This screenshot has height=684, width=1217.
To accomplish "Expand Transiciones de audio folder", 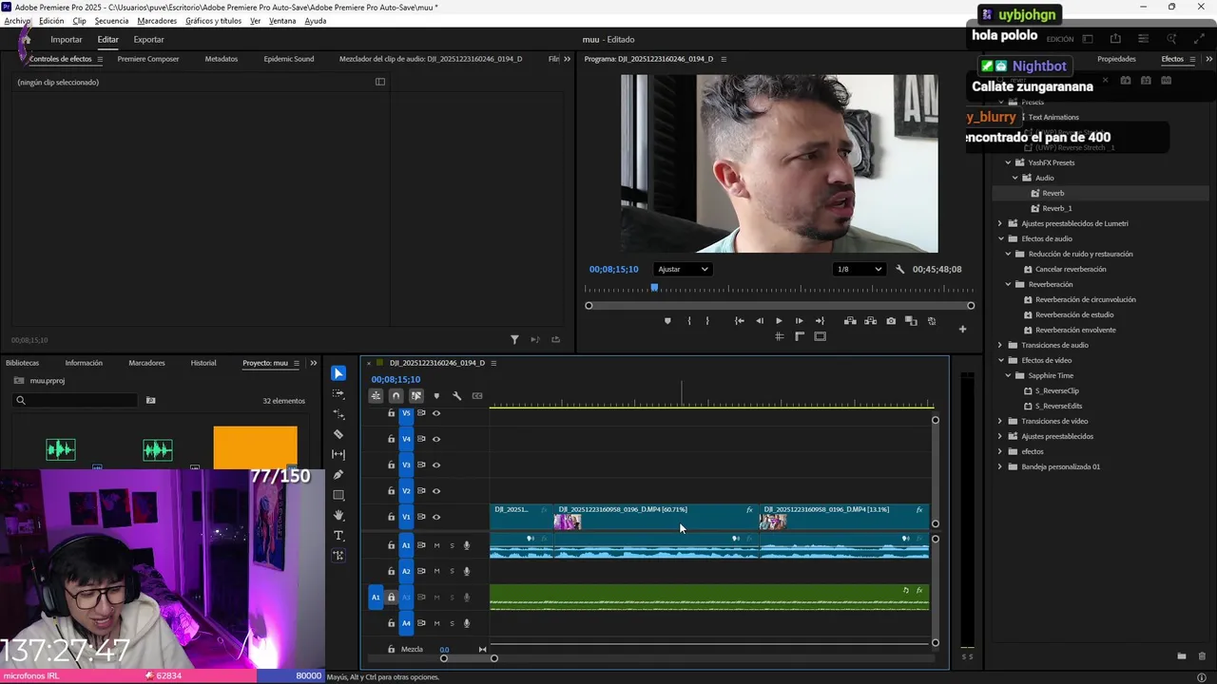I will (1000, 345).
